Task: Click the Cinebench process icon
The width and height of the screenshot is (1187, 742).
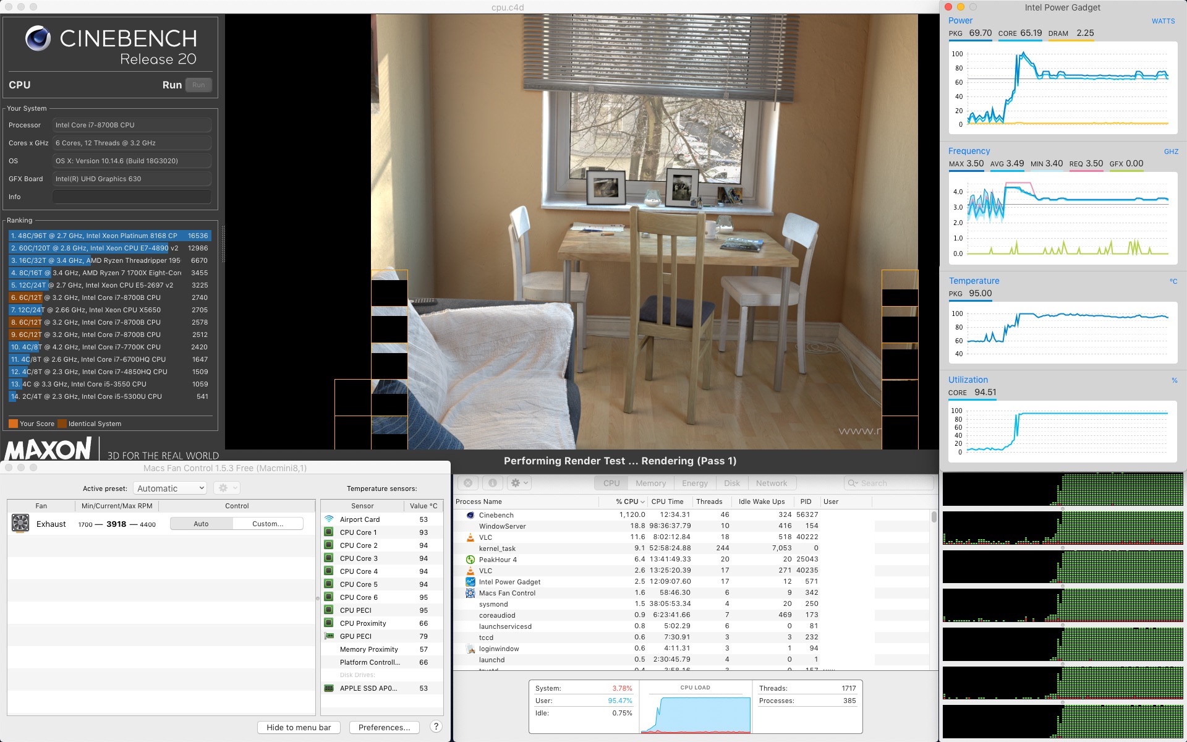Action: (x=470, y=515)
